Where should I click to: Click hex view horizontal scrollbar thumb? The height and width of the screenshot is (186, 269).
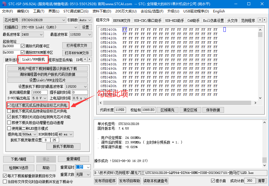(x=177, y=103)
